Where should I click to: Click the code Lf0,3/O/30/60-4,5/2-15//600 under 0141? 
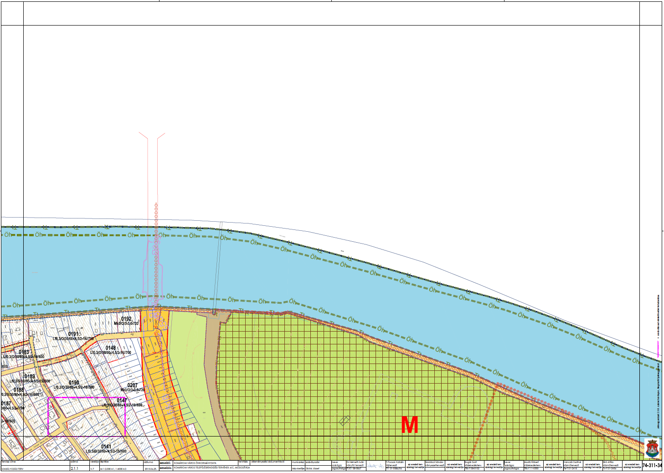tap(106, 451)
